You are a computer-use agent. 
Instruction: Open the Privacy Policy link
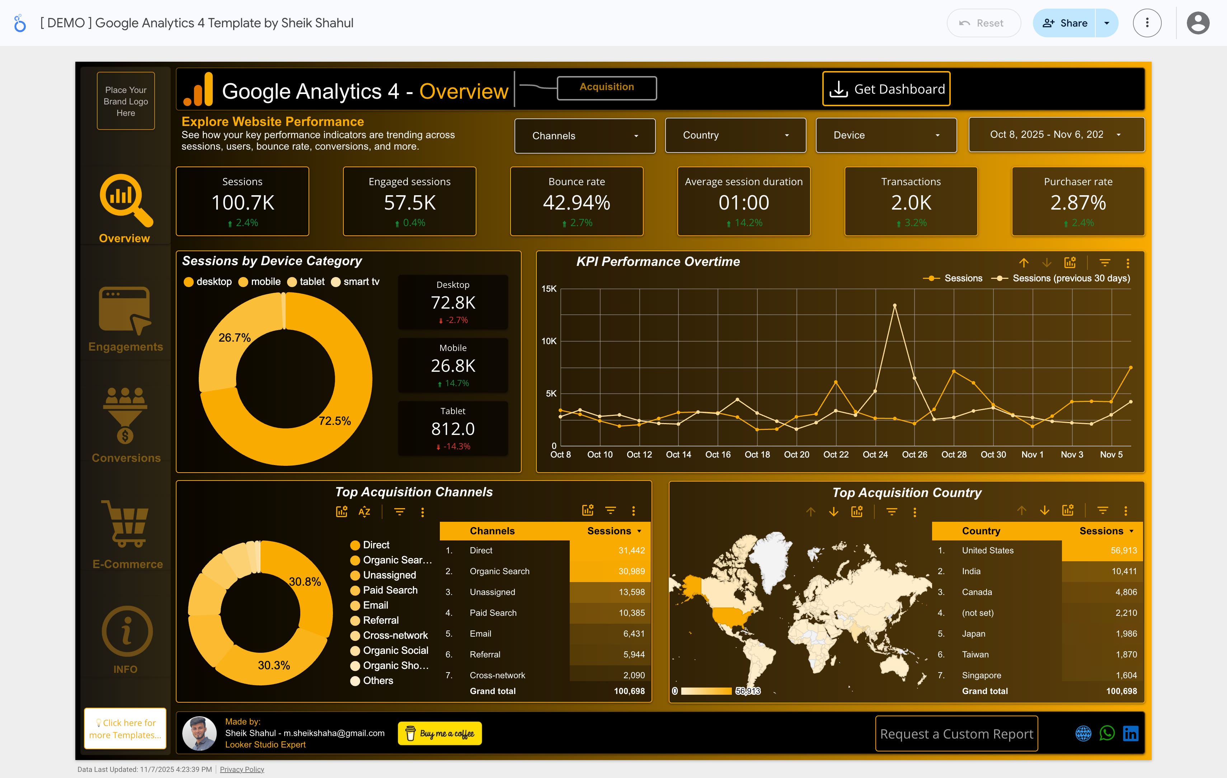242,769
